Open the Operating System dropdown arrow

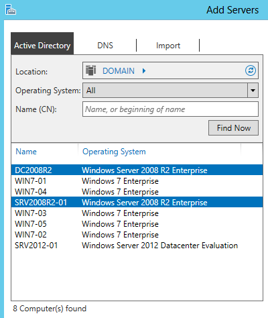pyautogui.click(x=253, y=91)
